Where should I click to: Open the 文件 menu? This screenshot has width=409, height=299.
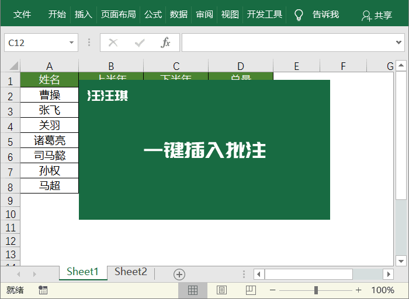[x=22, y=15]
